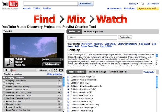This screenshot has width=164, height=112.
Task: Select the Vidéos d'artiste tab
Action: click(77, 72)
